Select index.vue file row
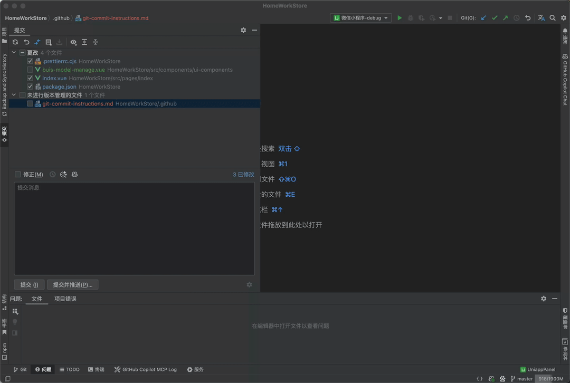This screenshot has width=570, height=383. click(x=135, y=78)
